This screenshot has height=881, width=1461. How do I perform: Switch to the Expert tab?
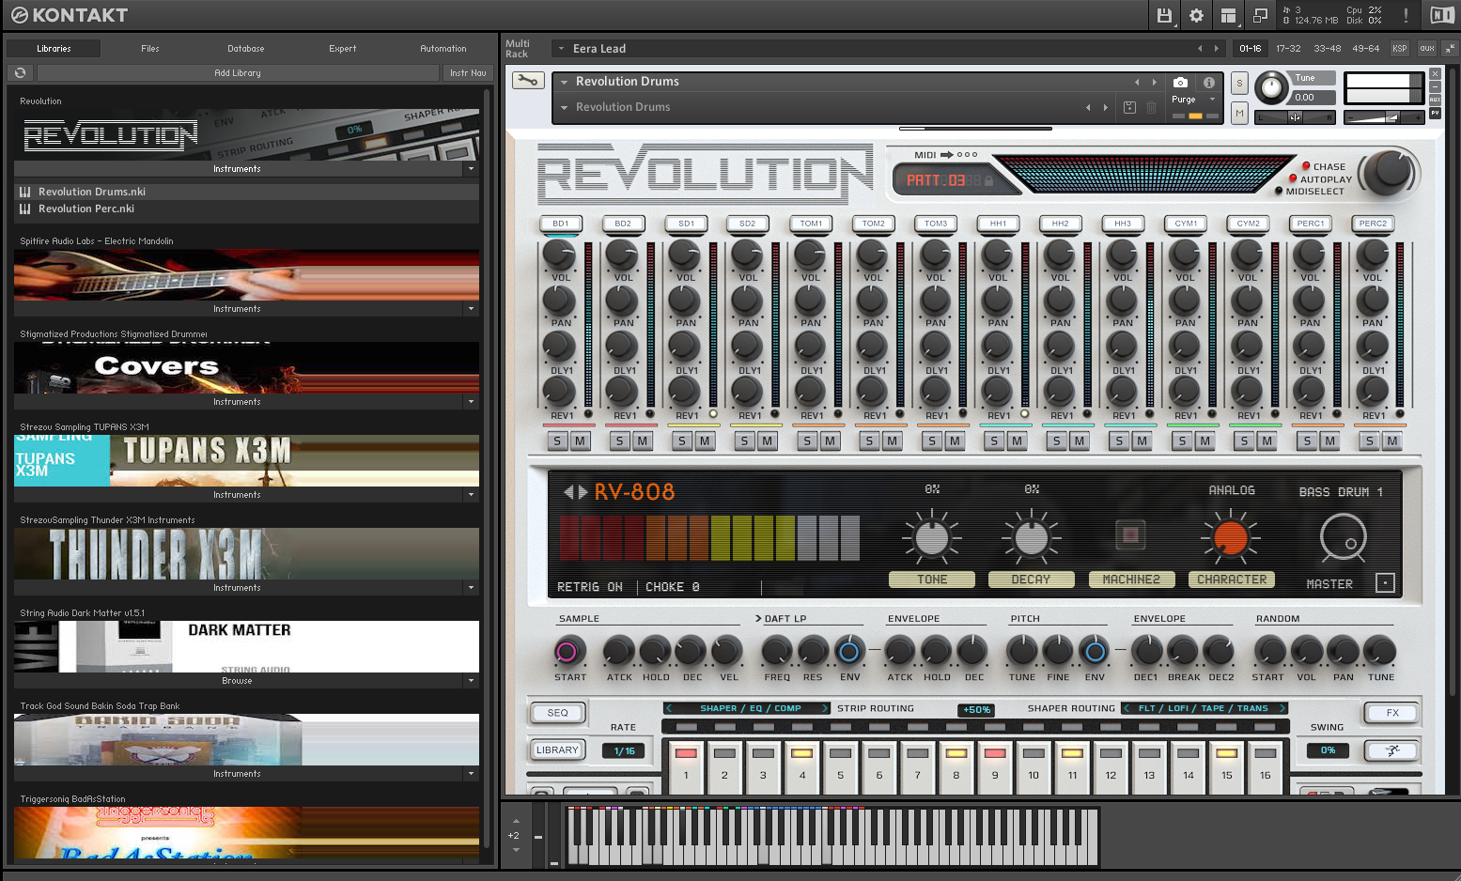343,48
